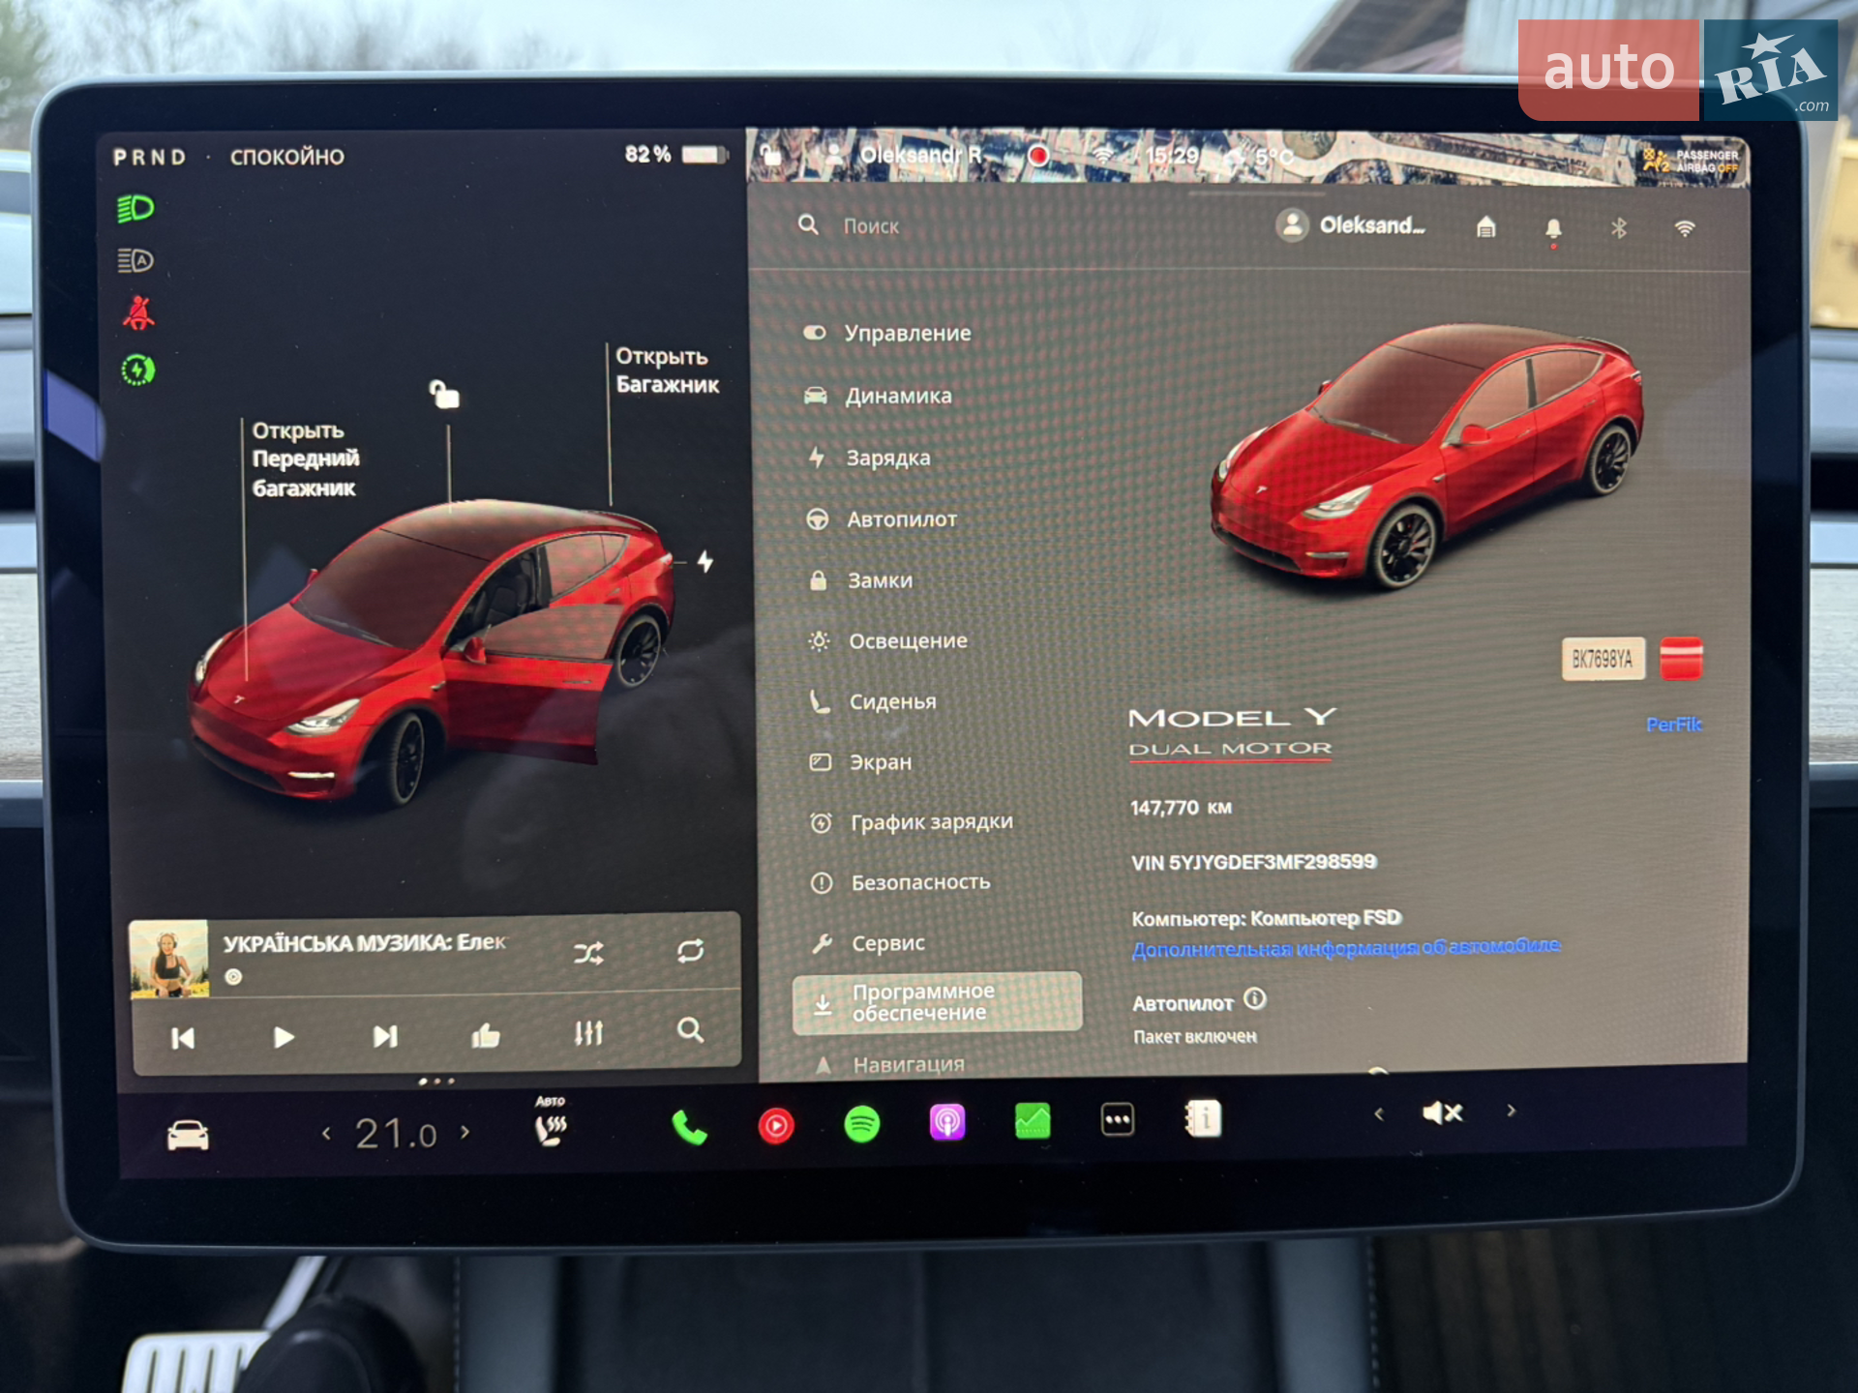Like the track with thumbs-up icon
Image resolution: width=1858 pixels, height=1393 pixels.
coord(486,1035)
